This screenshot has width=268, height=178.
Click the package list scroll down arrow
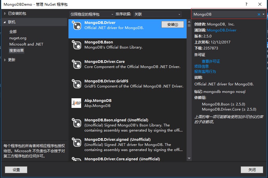tap(189, 159)
